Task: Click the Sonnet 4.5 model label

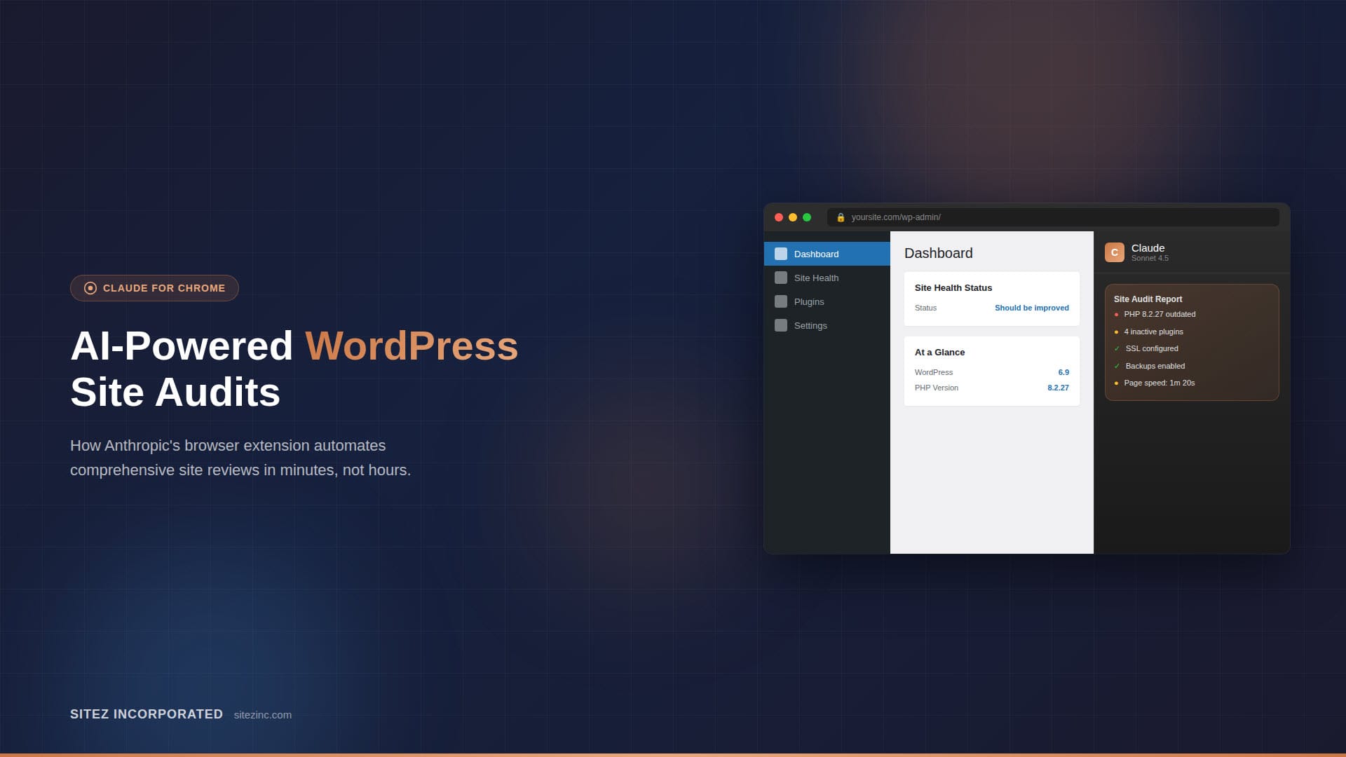Action: pos(1150,259)
